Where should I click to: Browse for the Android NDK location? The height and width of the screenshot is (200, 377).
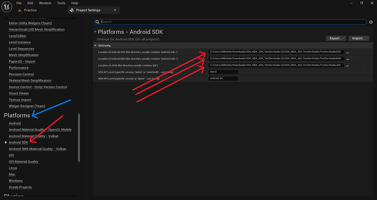pyautogui.click(x=347, y=59)
